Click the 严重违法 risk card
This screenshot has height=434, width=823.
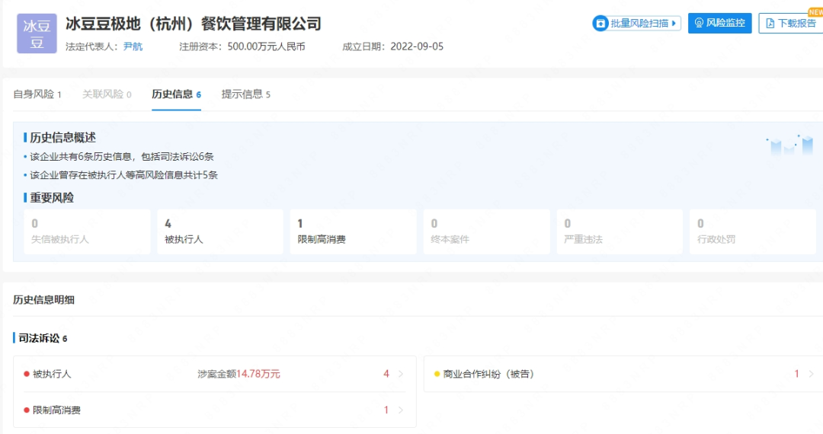(620, 231)
